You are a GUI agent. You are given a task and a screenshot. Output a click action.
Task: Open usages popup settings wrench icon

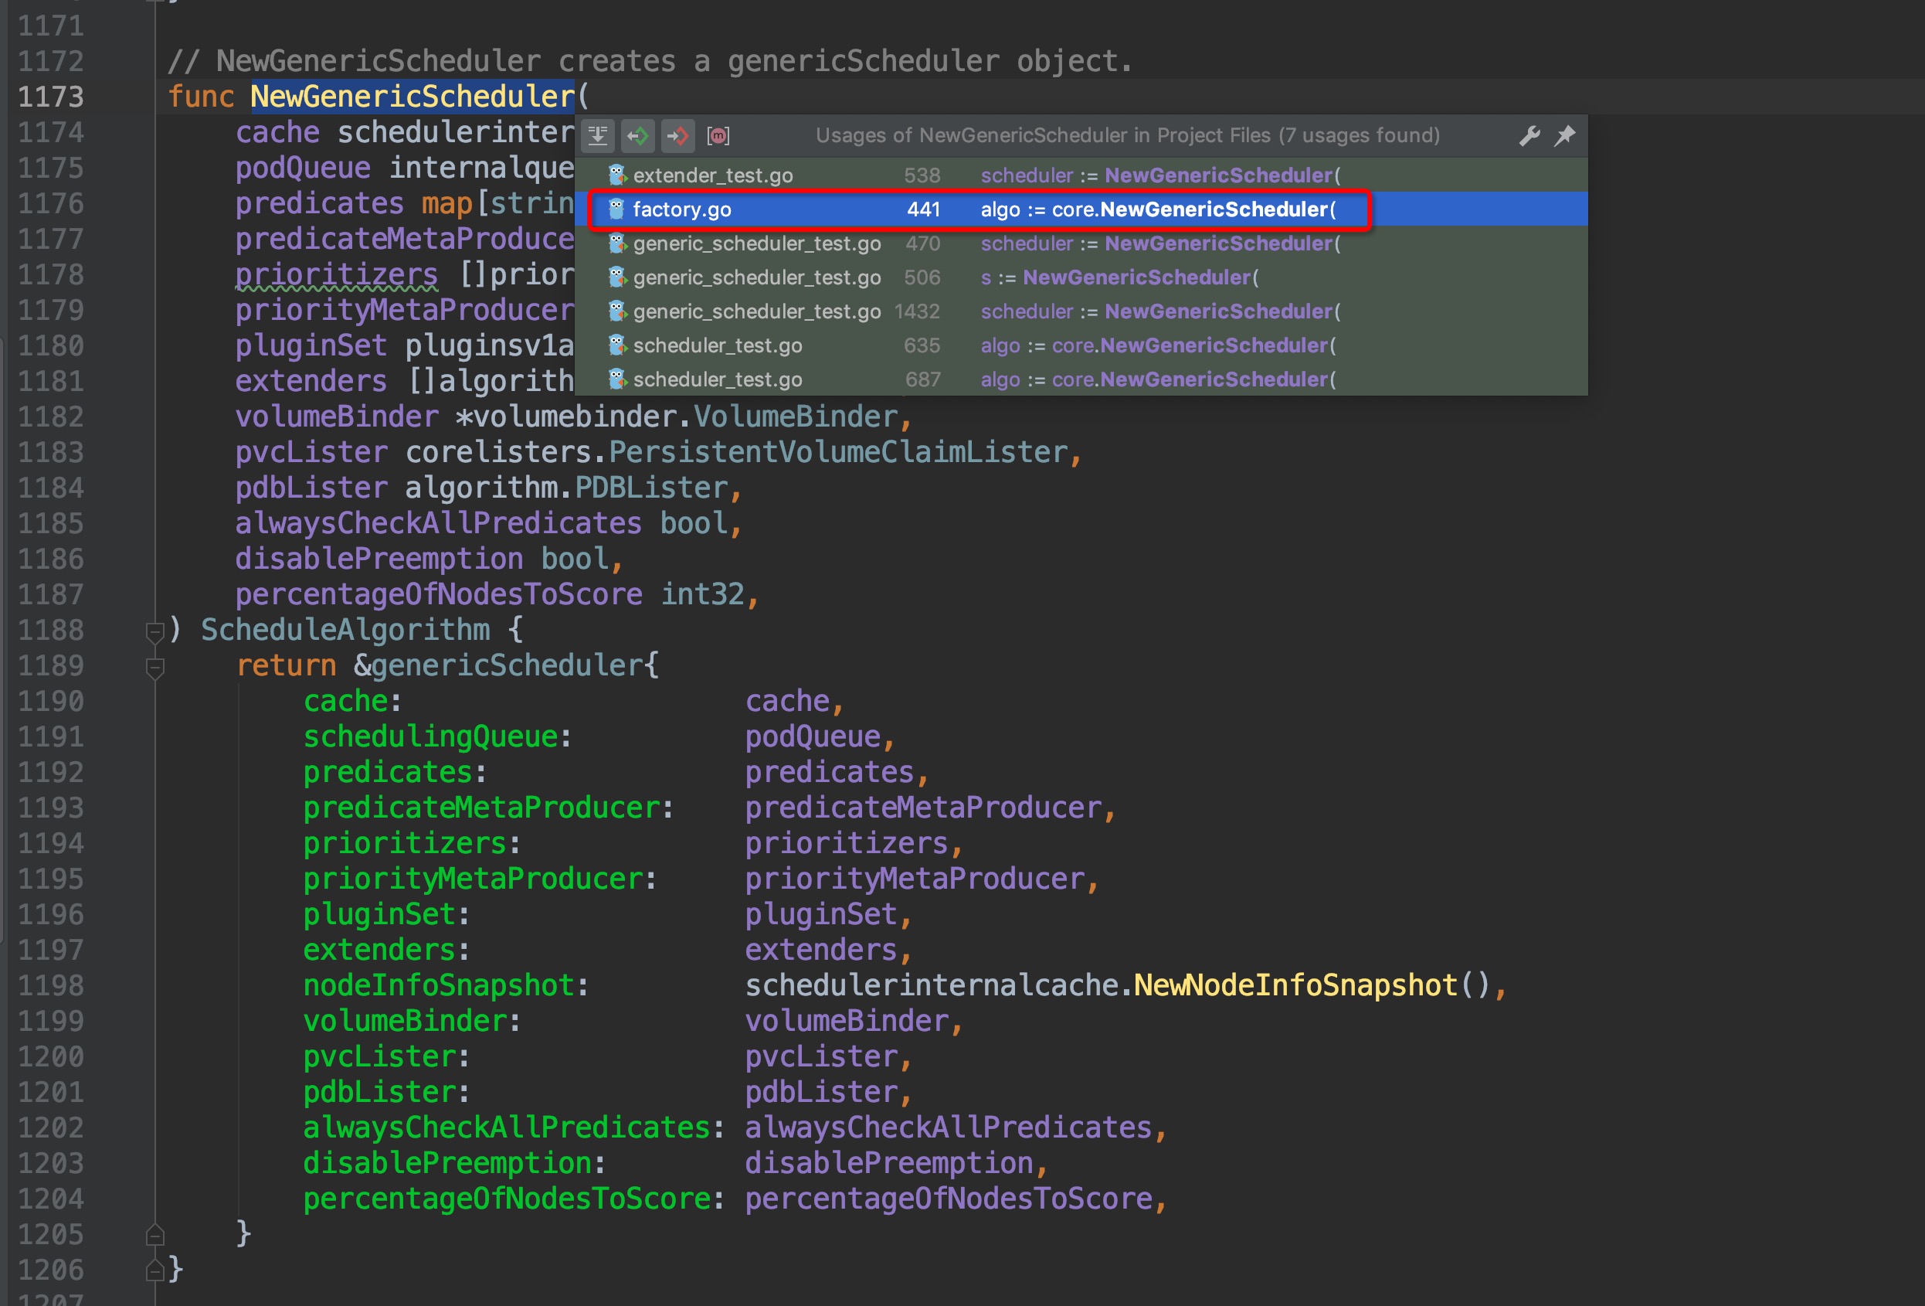1529,135
